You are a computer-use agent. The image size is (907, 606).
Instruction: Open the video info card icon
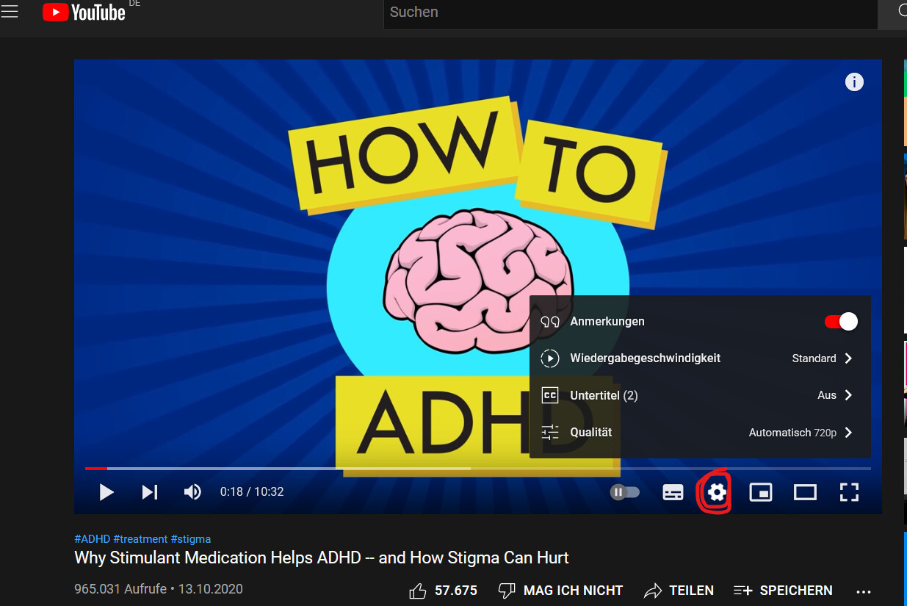(854, 82)
